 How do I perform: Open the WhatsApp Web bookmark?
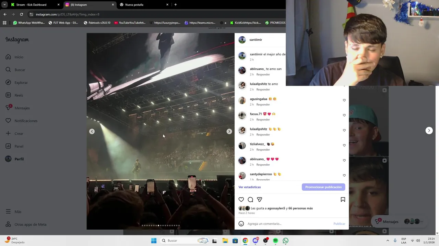click(29, 23)
